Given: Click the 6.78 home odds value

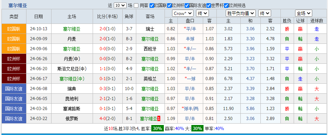Looking at the screenshot, I should (x=228, y=79).
